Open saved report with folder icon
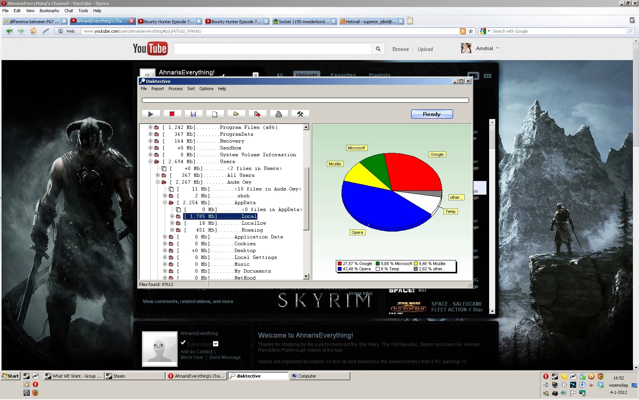Screen dimensions: 639x400 236,114
